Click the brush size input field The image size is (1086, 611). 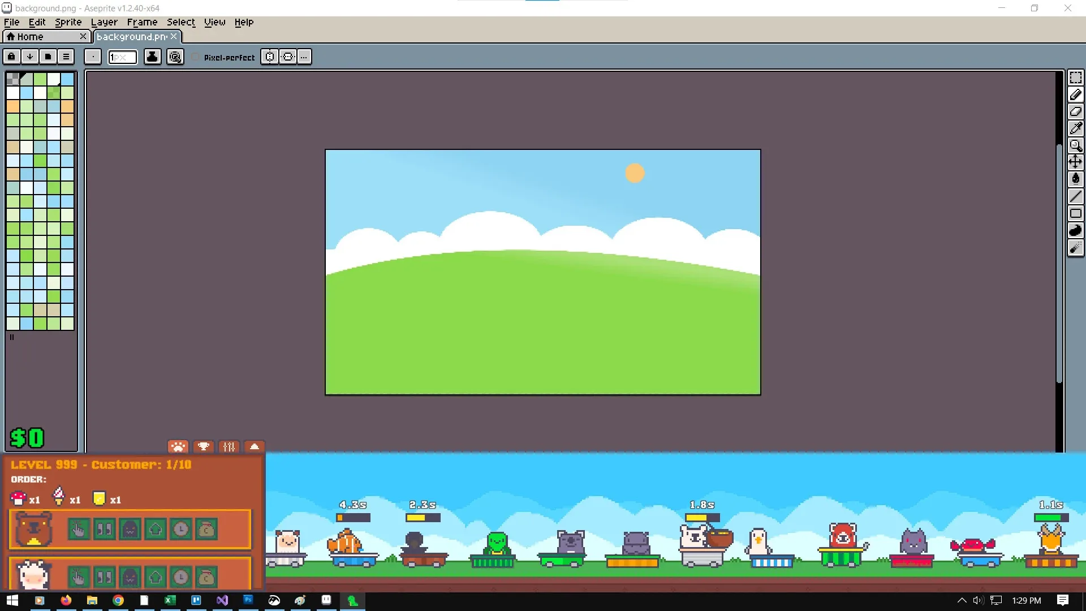coord(122,57)
